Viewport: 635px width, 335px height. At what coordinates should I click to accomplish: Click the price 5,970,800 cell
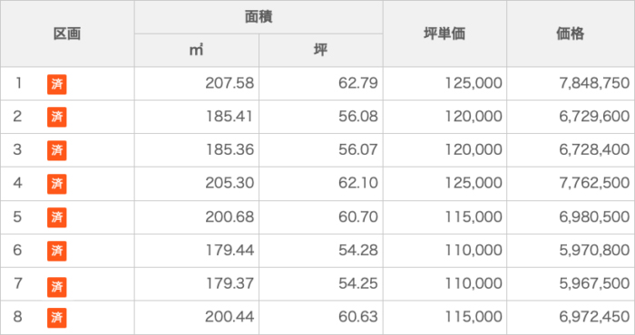tap(571, 251)
